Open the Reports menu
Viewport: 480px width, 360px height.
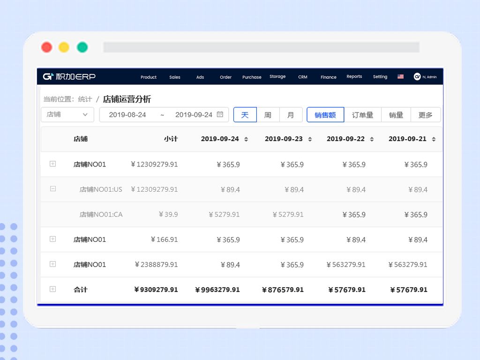point(354,76)
